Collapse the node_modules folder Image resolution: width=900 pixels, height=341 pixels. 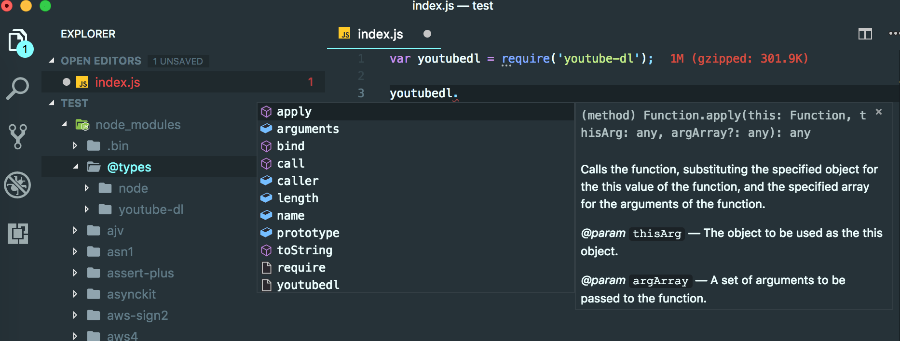(64, 124)
